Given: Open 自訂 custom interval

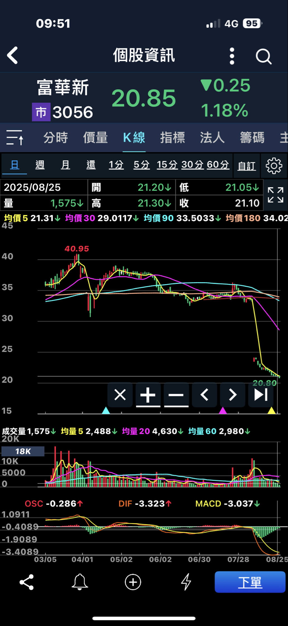Looking at the screenshot, I should [247, 166].
